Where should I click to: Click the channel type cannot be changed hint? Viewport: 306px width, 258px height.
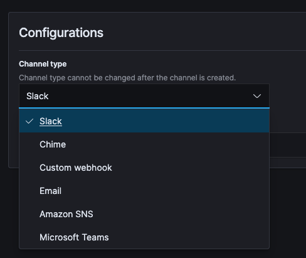(x=127, y=78)
